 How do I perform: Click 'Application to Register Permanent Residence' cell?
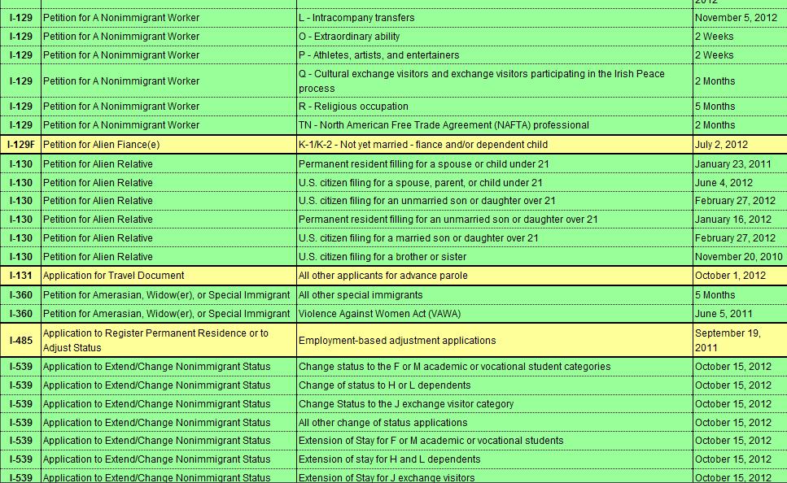coord(168,340)
